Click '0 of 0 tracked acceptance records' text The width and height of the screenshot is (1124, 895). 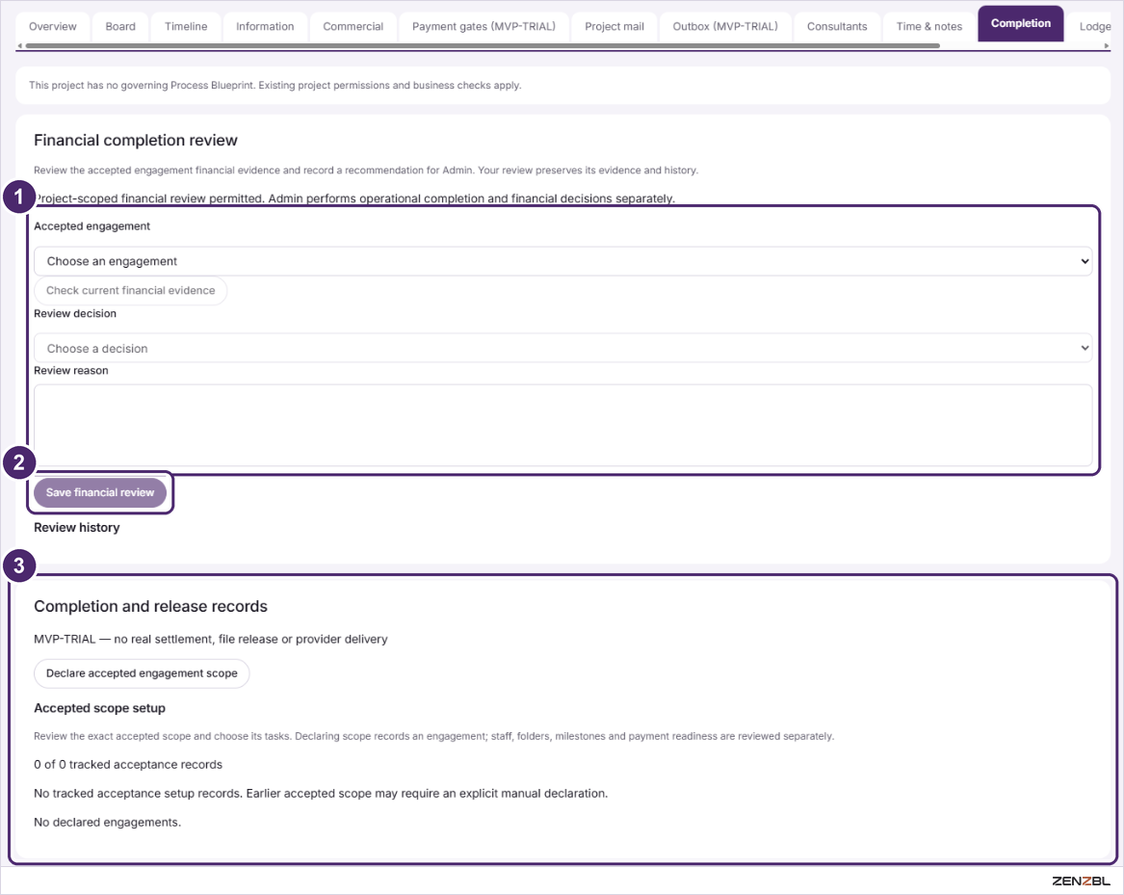127,765
